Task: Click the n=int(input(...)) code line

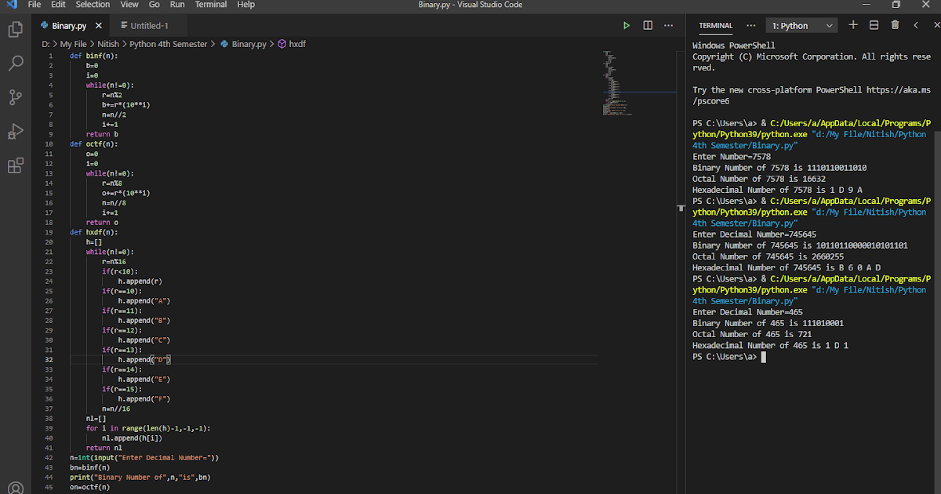Action: [144, 458]
